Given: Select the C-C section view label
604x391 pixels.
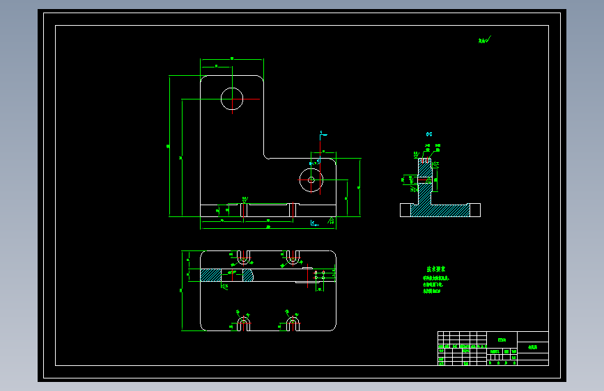Looking at the screenshot, I should [429, 134].
